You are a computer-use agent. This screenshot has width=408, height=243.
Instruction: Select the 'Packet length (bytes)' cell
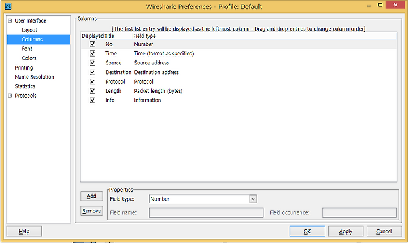158,91
